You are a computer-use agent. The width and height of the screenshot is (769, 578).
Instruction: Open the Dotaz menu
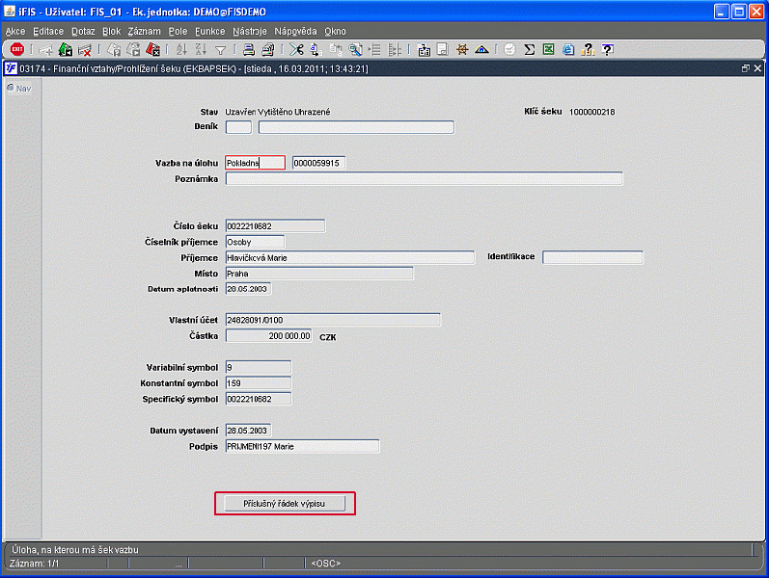point(83,32)
